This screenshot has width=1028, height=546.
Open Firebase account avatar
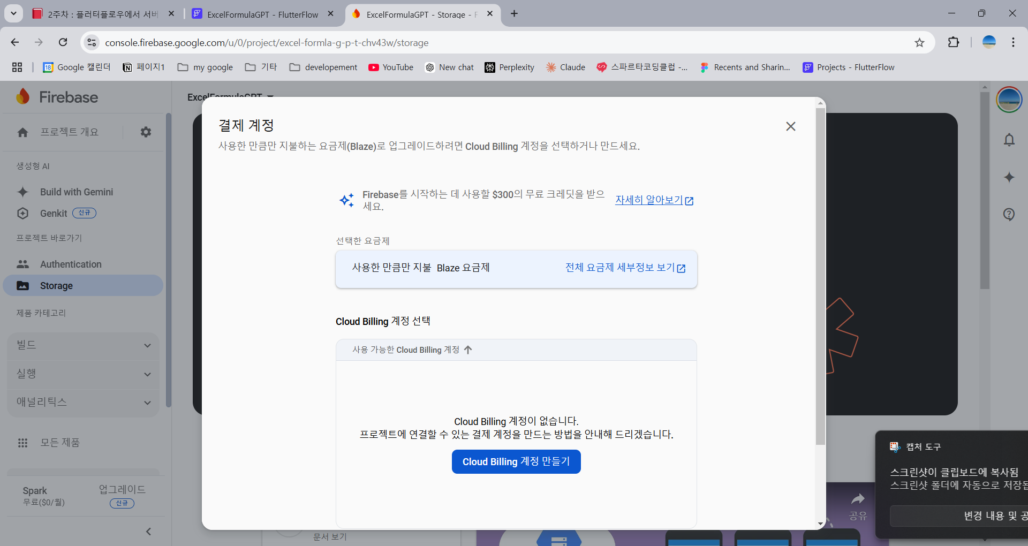pos(1009,100)
